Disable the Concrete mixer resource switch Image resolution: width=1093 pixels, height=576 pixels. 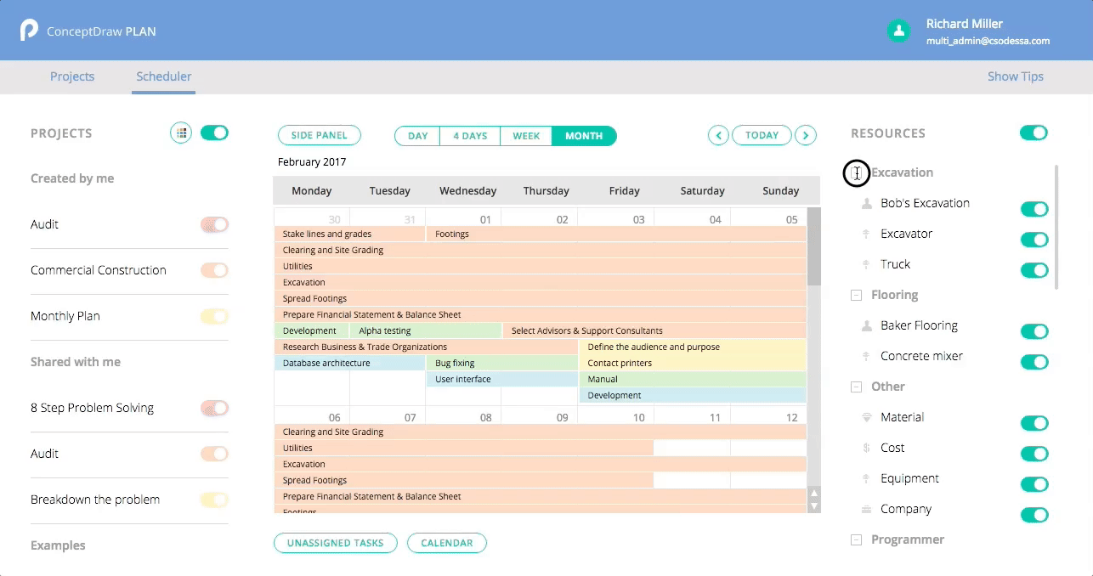1034,362
